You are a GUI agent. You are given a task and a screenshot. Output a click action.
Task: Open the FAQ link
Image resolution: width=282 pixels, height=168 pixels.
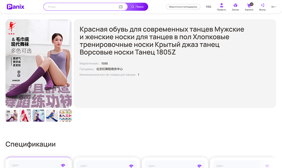pyautogui.click(x=208, y=7)
